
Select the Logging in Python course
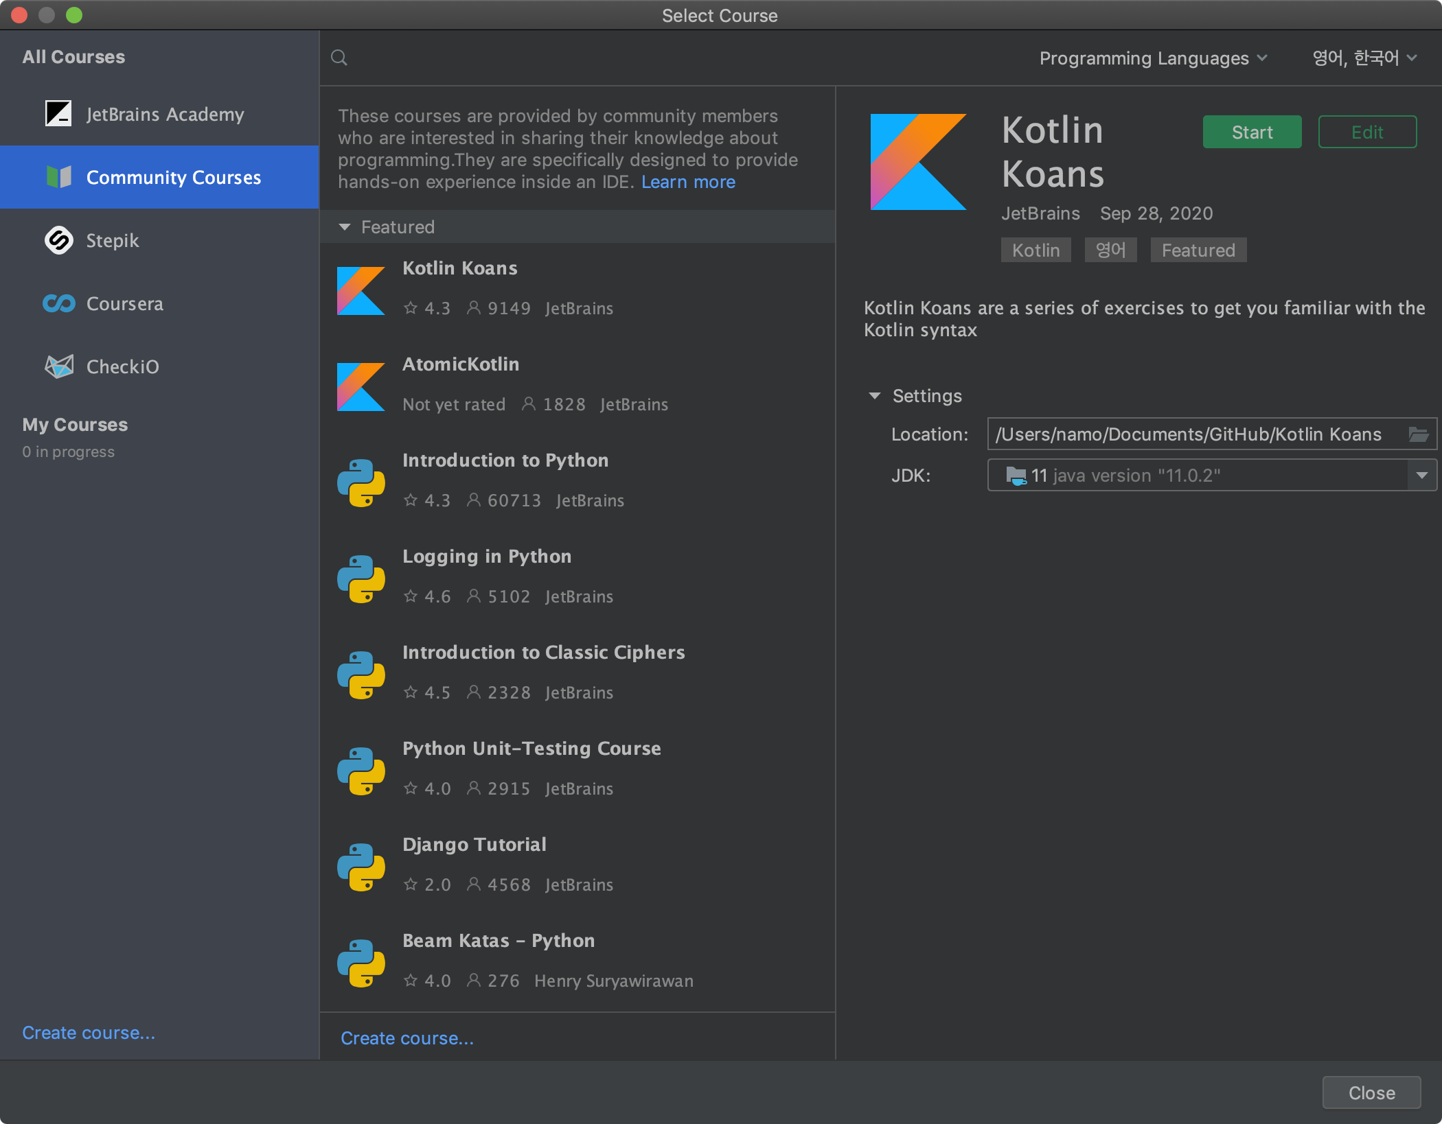pyautogui.click(x=486, y=557)
